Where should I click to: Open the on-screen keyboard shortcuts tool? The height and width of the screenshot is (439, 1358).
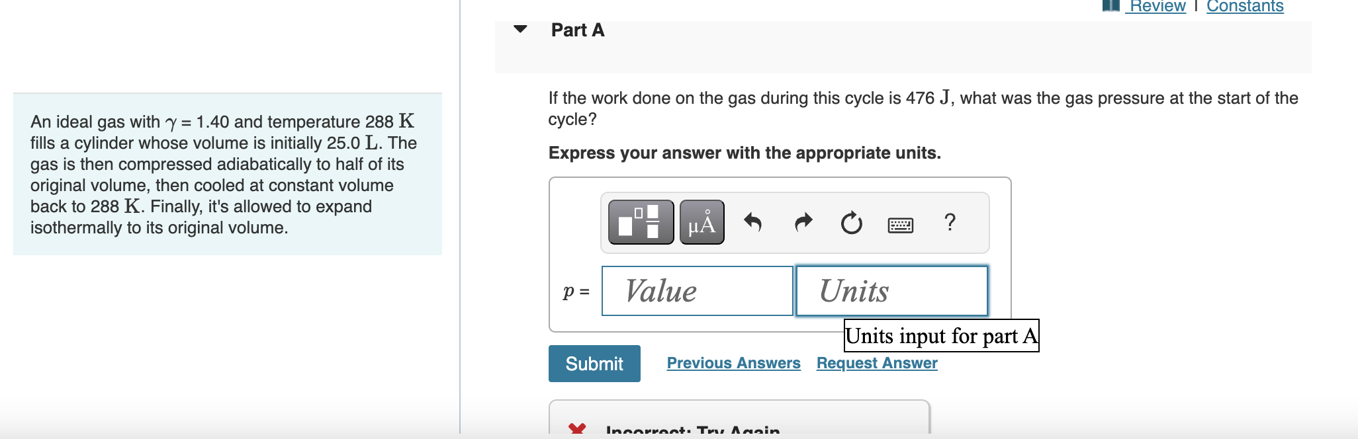(x=900, y=225)
